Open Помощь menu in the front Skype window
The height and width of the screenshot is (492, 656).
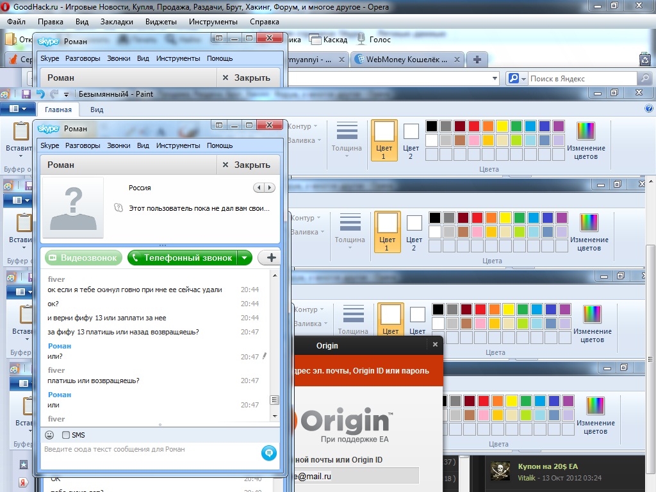[x=220, y=145]
